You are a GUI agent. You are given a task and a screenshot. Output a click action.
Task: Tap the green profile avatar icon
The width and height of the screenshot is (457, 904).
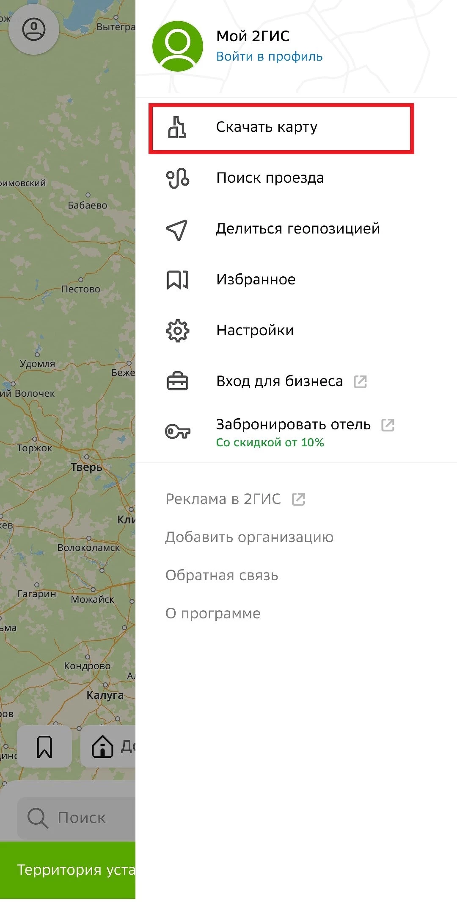click(x=178, y=46)
